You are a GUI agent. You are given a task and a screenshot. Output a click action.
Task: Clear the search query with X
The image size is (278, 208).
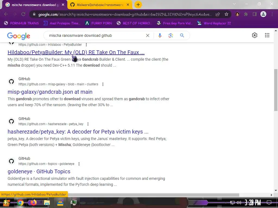[147, 35]
